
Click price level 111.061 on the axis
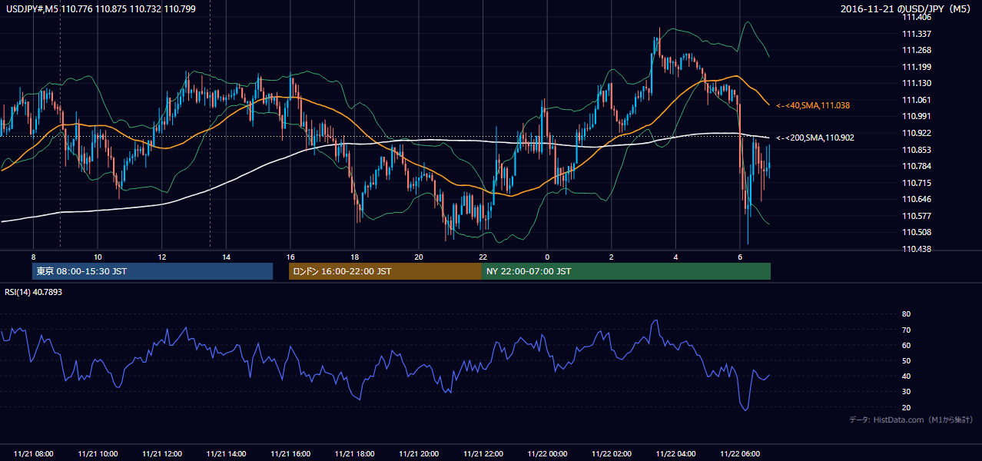[917, 100]
